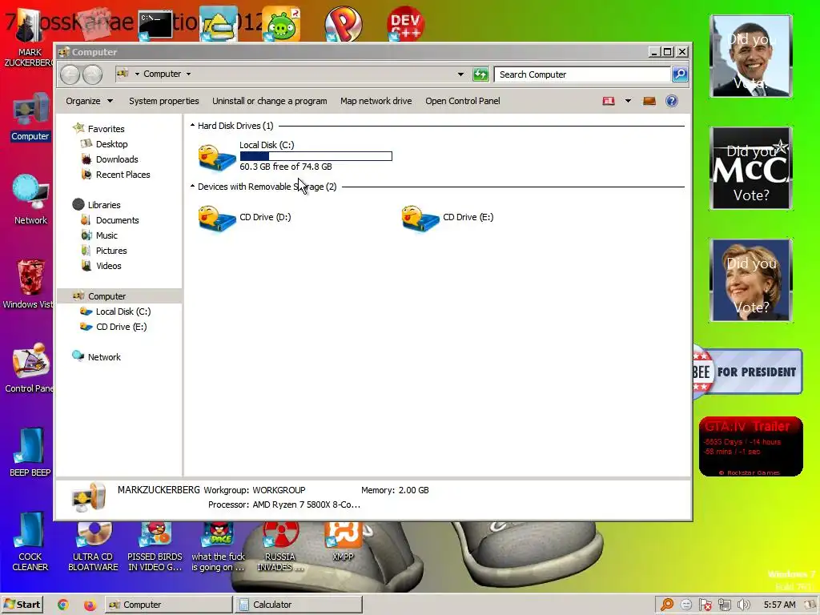The height and width of the screenshot is (615, 820).
Task: Select the Local Disk (C:) drive icon
Action: [x=217, y=157]
